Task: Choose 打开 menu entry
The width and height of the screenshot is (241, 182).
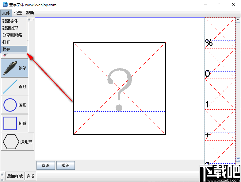Action: coord(14,42)
